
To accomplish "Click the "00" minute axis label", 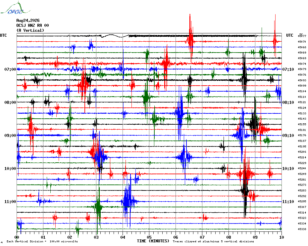I will point(17,237).
